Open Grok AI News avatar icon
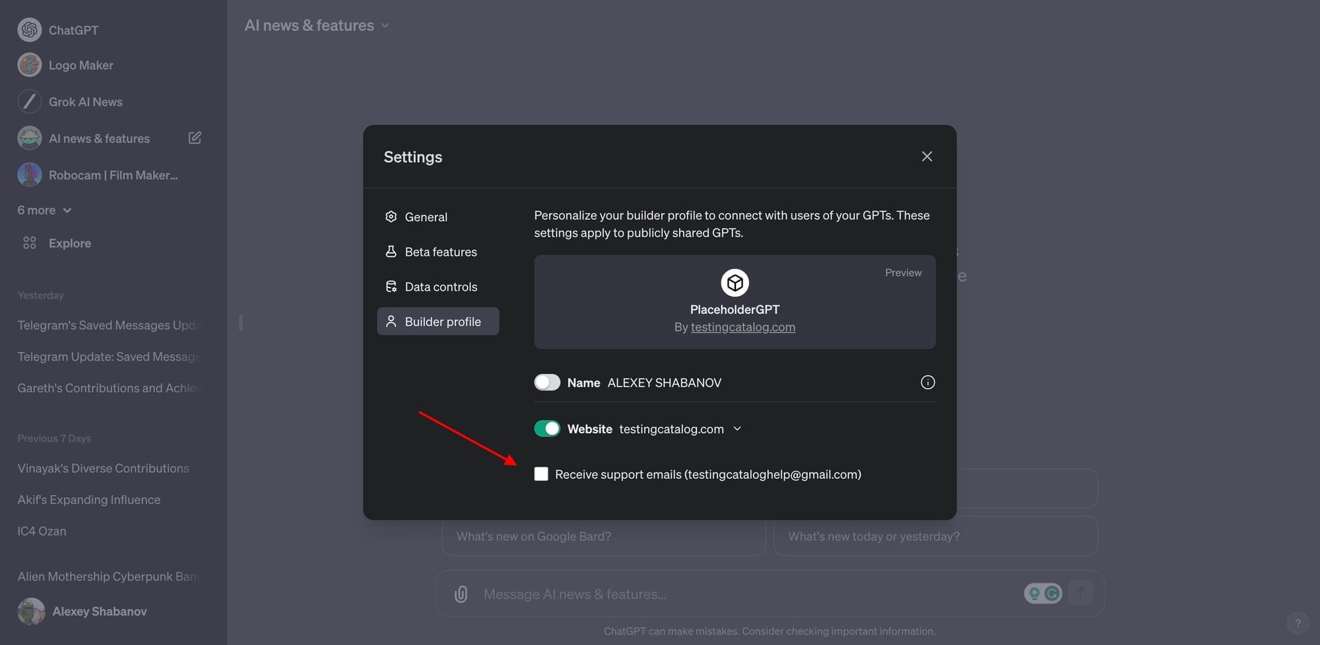1320x645 pixels. (x=30, y=102)
